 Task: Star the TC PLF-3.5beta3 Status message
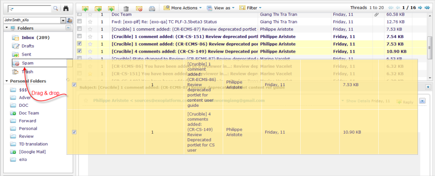pyautogui.click(x=90, y=22)
